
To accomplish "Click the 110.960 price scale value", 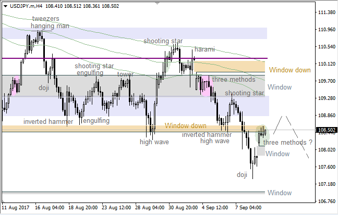I will [327, 30].
